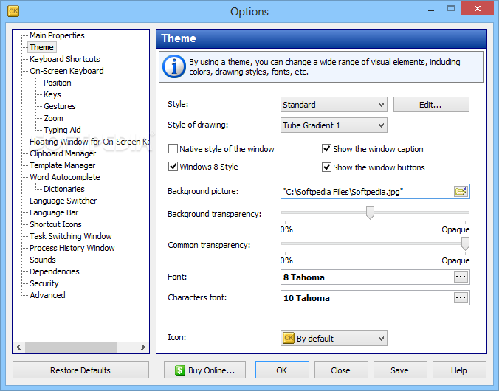Screen dimensions: 499x391
Task: Confirm with the OK button
Action: pos(282,370)
